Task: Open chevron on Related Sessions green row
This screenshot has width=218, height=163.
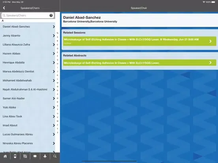Action: click(210, 41)
